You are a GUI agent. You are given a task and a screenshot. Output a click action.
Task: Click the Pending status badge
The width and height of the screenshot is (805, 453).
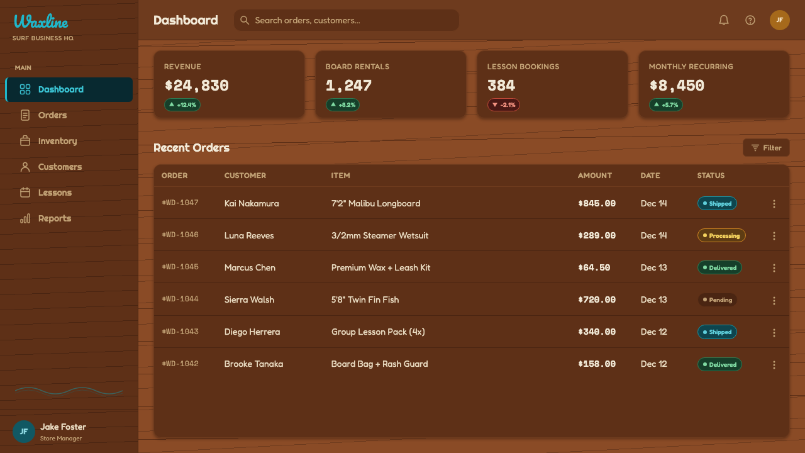click(x=717, y=300)
